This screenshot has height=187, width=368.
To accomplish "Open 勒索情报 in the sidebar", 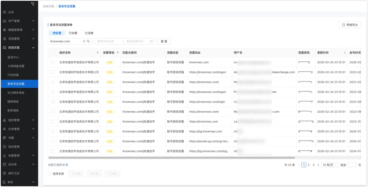I will (x=13, y=110).
